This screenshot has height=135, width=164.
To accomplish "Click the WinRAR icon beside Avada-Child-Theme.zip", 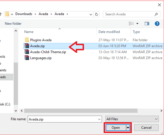I will (26, 52).
